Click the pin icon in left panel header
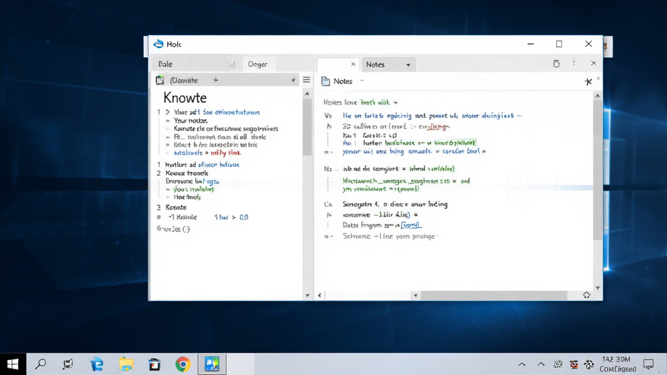Image resolution: width=667 pixels, height=375 pixels. point(293,80)
